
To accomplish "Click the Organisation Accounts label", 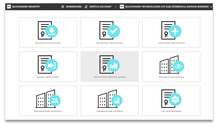I will [48, 111].
